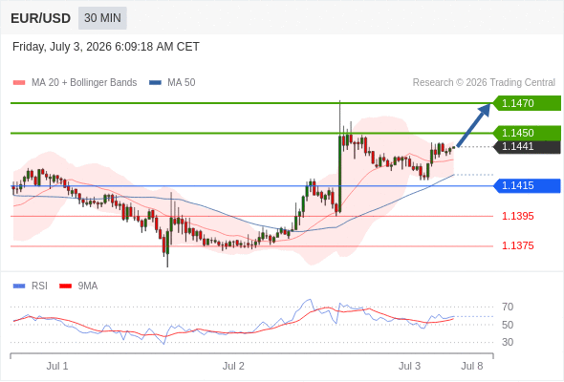Select the 1.1470 green resistance tag
The height and width of the screenshot is (382, 564).
click(x=527, y=103)
